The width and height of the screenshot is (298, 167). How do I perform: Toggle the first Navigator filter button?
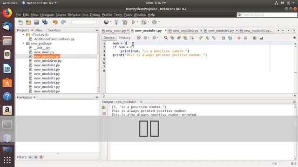pos(30,157)
